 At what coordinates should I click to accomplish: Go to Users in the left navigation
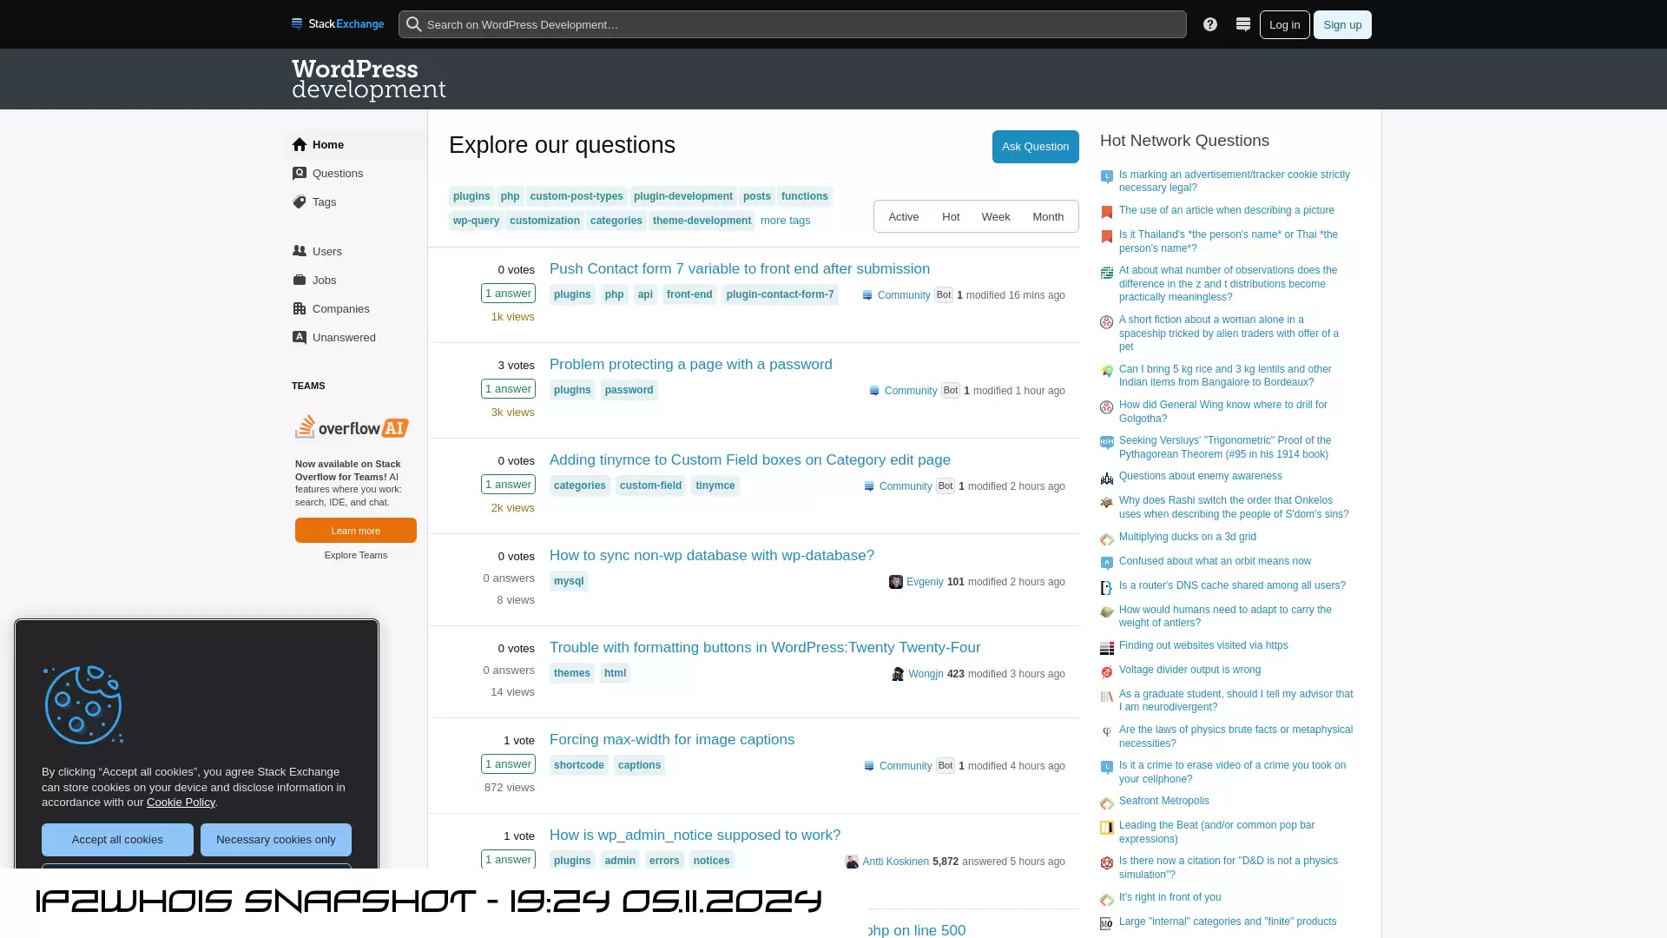tap(356, 251)
